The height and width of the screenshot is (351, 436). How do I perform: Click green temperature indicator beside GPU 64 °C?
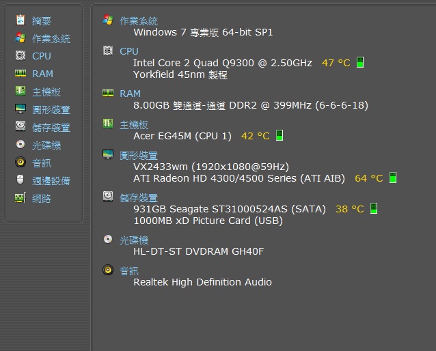tap(393, 178)
